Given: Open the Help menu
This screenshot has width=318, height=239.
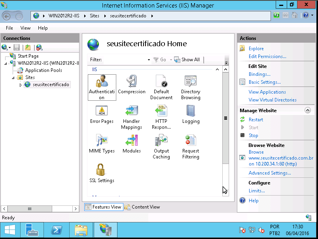Looking at the screenshot, I should click(43, 28).
